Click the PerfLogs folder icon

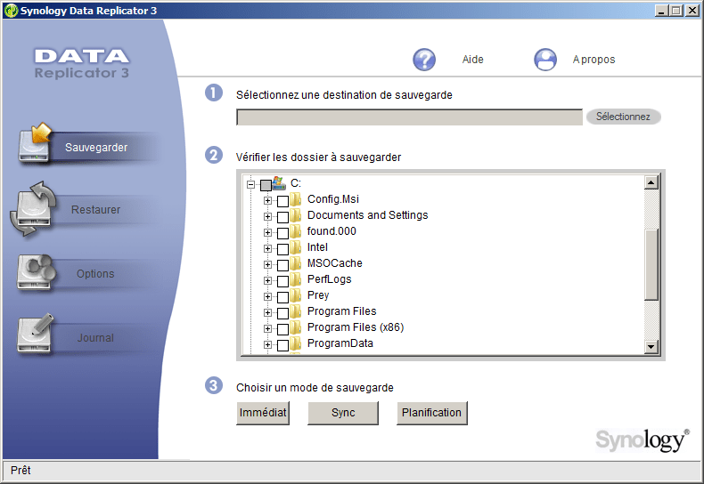pyautogui.click(x=296, y=279)
